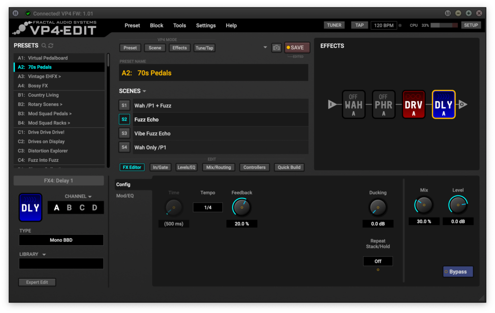Toggle the delay Bypass button

(x=458, y=272)
